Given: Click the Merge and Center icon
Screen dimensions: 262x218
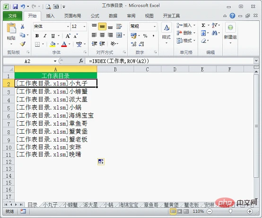Looking at the screenshot, I should pyautogui.click(x=119, y=35).
